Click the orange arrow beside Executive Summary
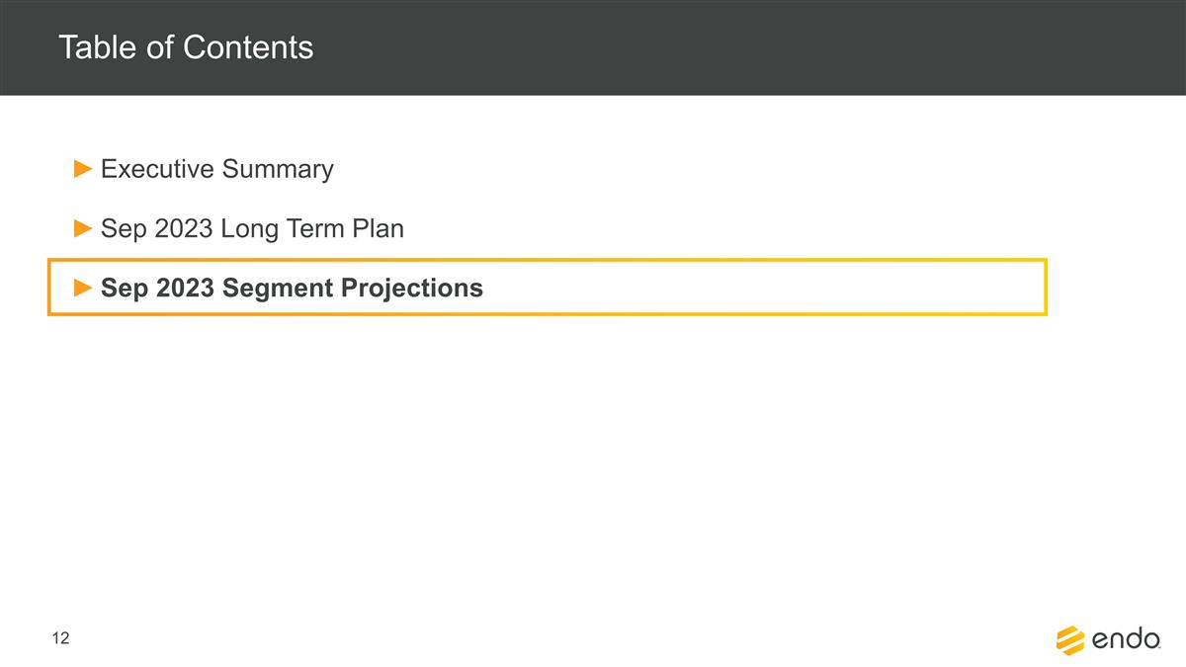The height and width of the screenshot is (667, 1186). coord(83,169)
